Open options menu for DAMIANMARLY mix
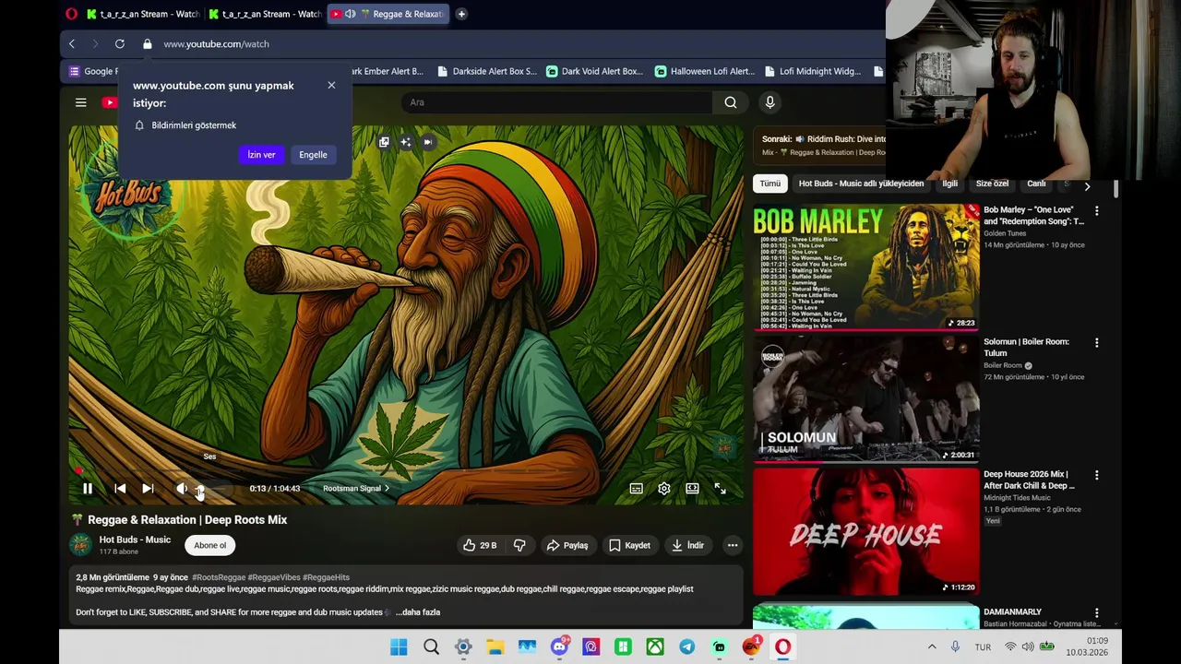This screenshot has width=1181, height=664. point(1096,612)
